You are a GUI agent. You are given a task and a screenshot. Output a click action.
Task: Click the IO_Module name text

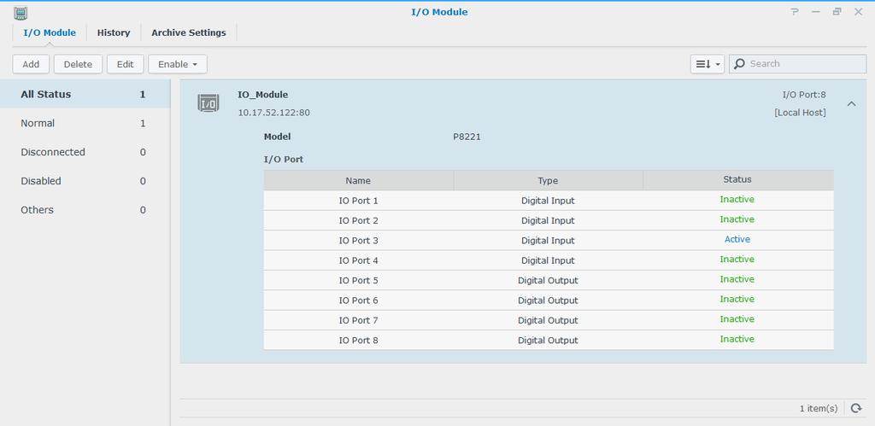[263, 95]
